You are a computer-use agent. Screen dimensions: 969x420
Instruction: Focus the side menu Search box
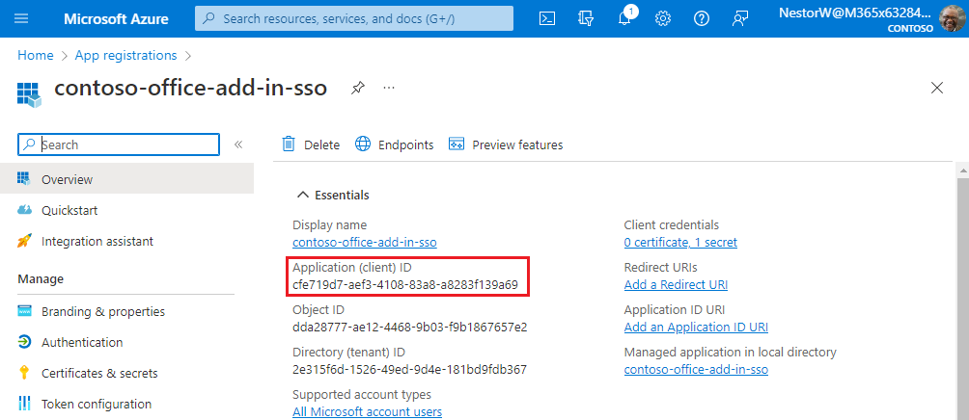pyautogui.click(x=119, y=144)
